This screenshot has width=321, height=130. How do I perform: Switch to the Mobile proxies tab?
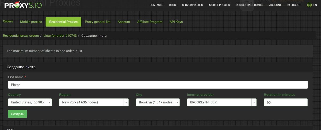[x=31, y=22]
